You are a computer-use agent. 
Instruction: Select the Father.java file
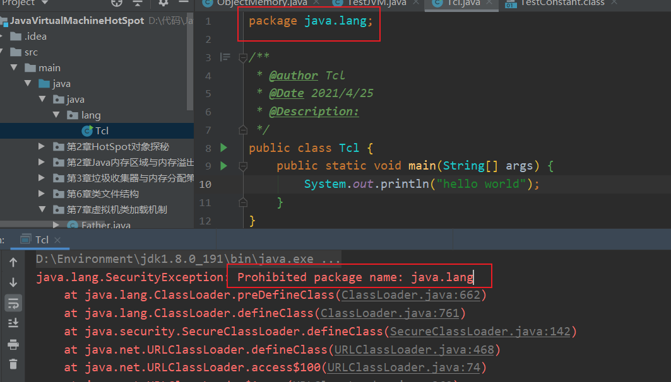(x=105, y=225)
